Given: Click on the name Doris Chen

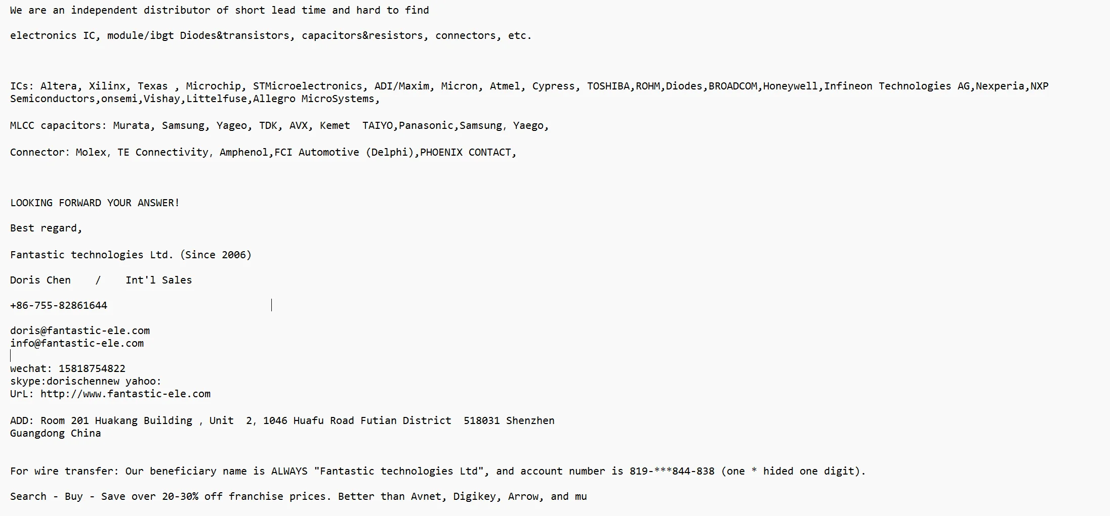Looking at the screenshot, I should pyautogui.click(x=40, y=280).
